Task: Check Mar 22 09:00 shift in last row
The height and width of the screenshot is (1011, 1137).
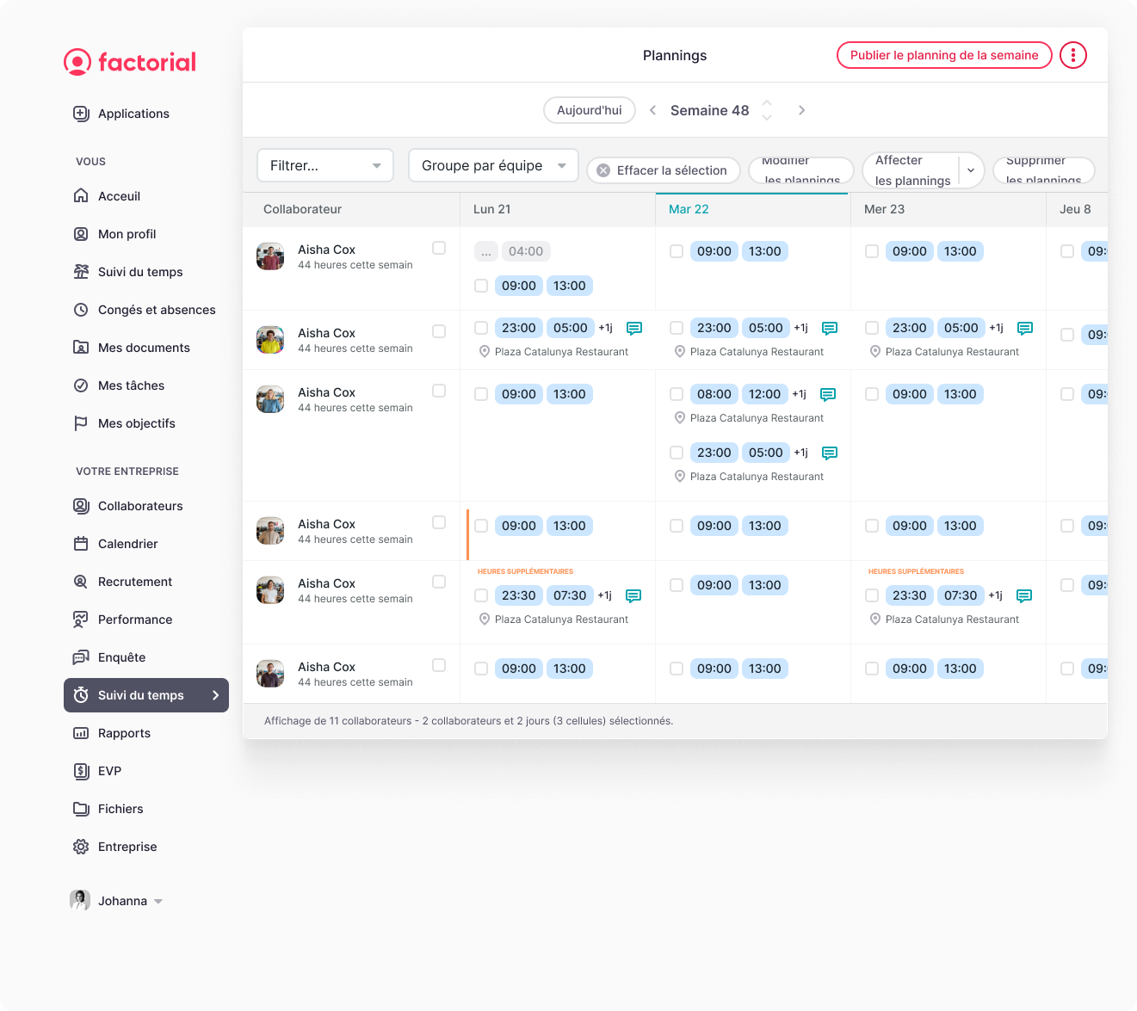Action: 677,669
